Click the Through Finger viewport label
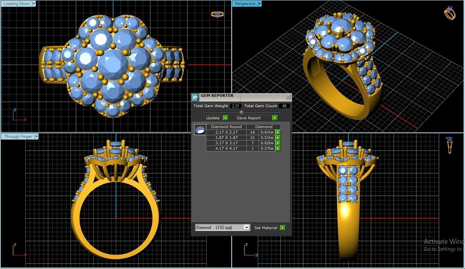Image resolution: width=465 pixels, height=269 pixels. [x=18, y=137]
